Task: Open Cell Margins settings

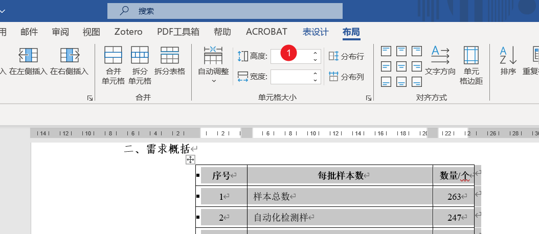Action: tap(470, 55)
